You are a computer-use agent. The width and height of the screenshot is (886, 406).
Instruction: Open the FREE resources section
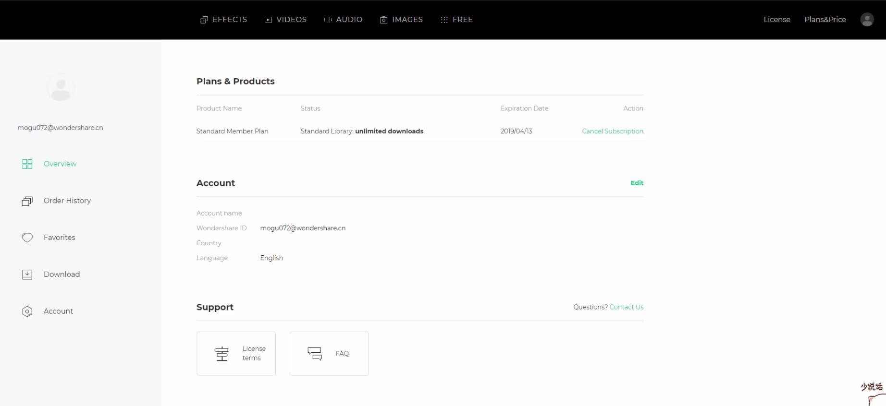[x=457, y=20]
